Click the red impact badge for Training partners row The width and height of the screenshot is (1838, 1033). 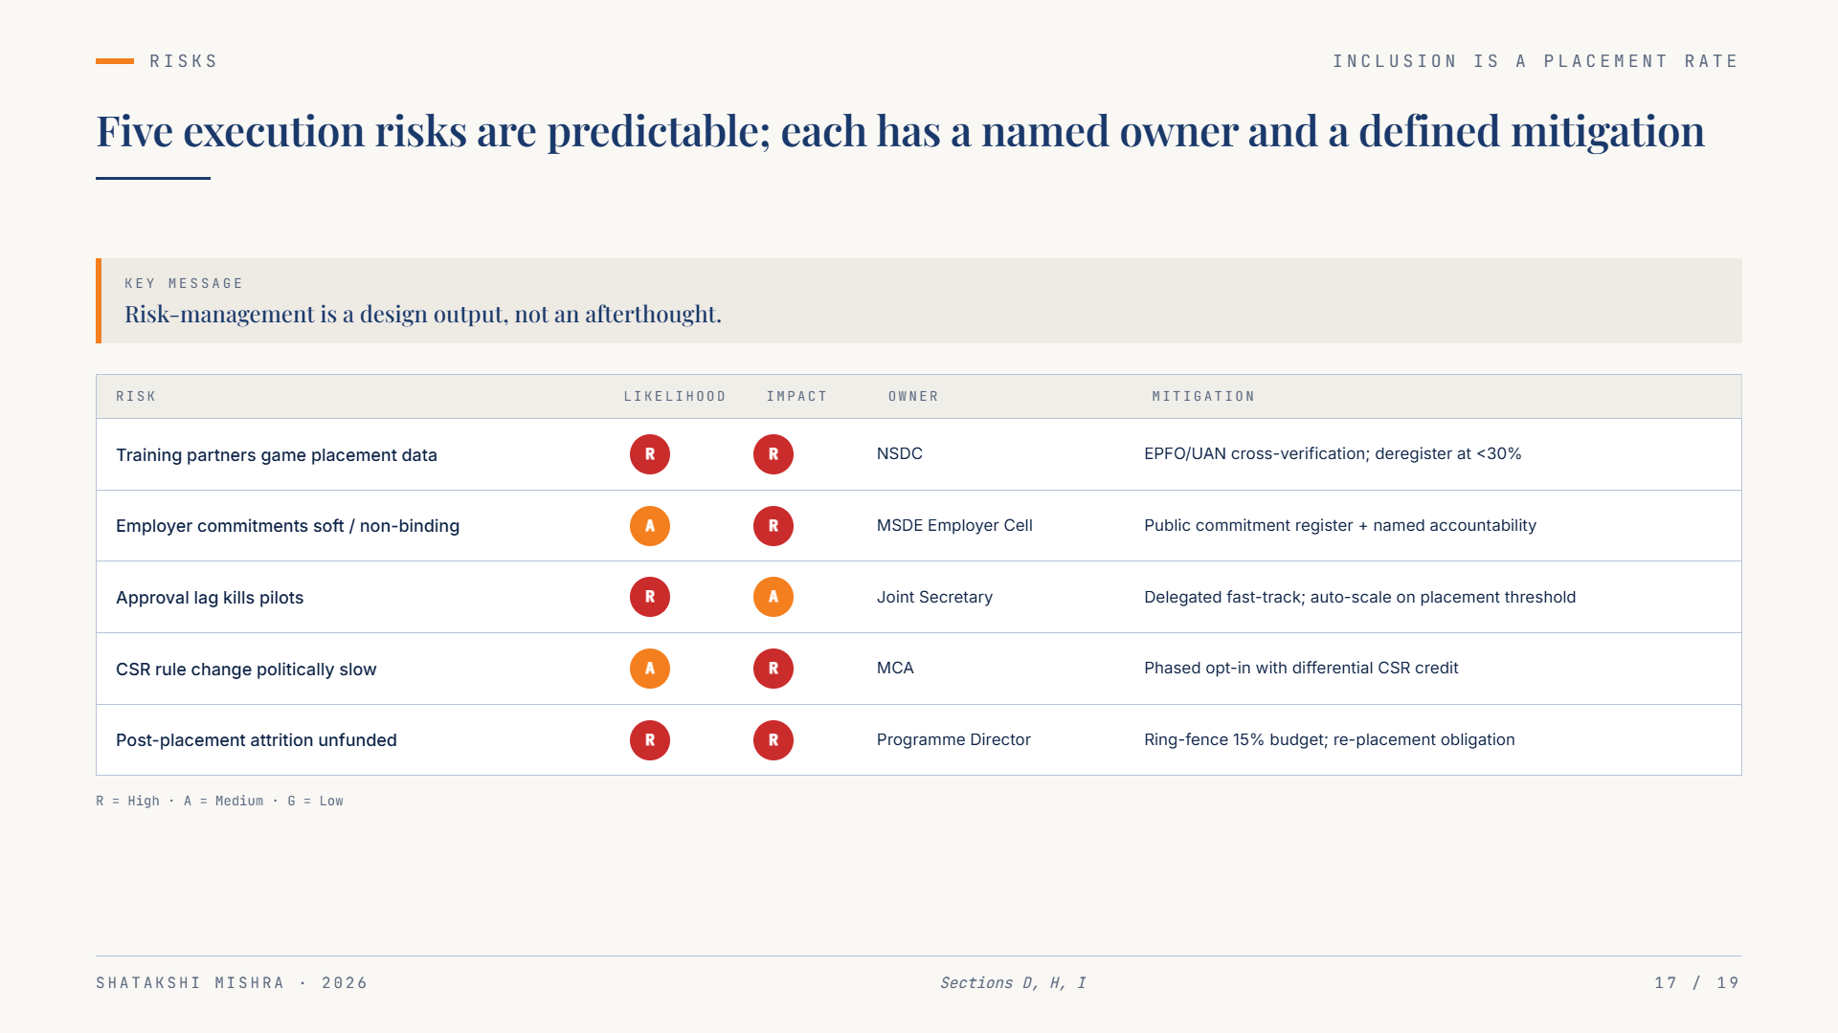pos(773,454)
